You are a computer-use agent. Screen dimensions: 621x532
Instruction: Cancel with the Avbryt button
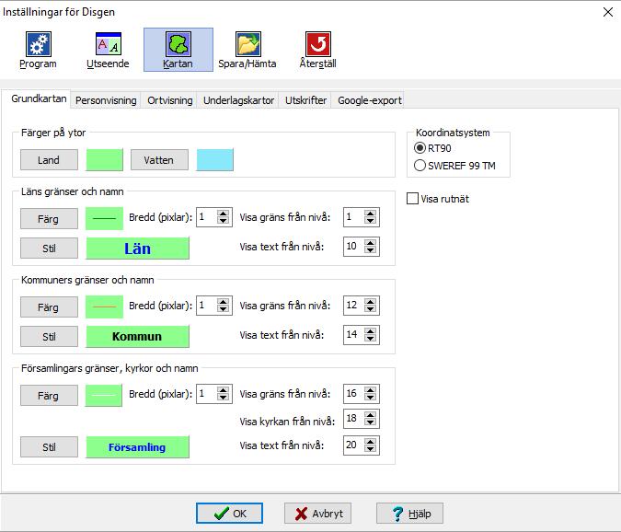pos(317,514)
